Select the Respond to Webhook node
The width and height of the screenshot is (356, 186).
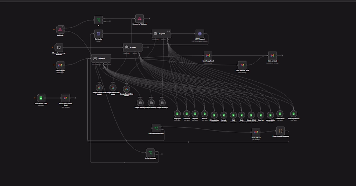pyautogui.click(x=140, y=18)
